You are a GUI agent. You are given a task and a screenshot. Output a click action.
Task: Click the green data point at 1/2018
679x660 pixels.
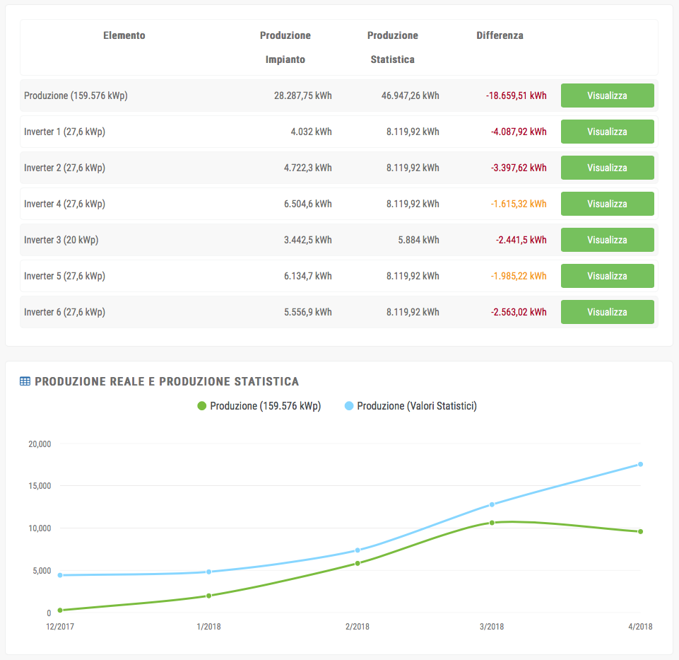pos(208,596)
